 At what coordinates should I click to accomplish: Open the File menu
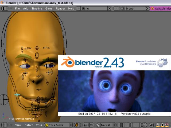17,9
